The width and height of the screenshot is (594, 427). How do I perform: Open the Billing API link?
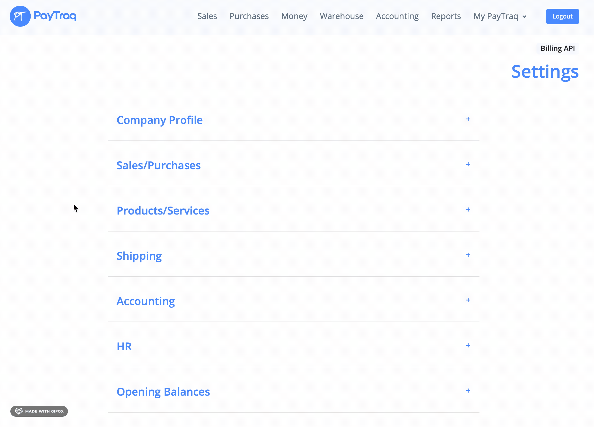(557, 48)
